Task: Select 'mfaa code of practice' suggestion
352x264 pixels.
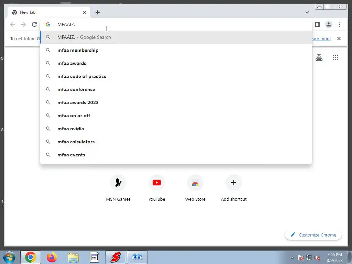Action: click(176, 76)
